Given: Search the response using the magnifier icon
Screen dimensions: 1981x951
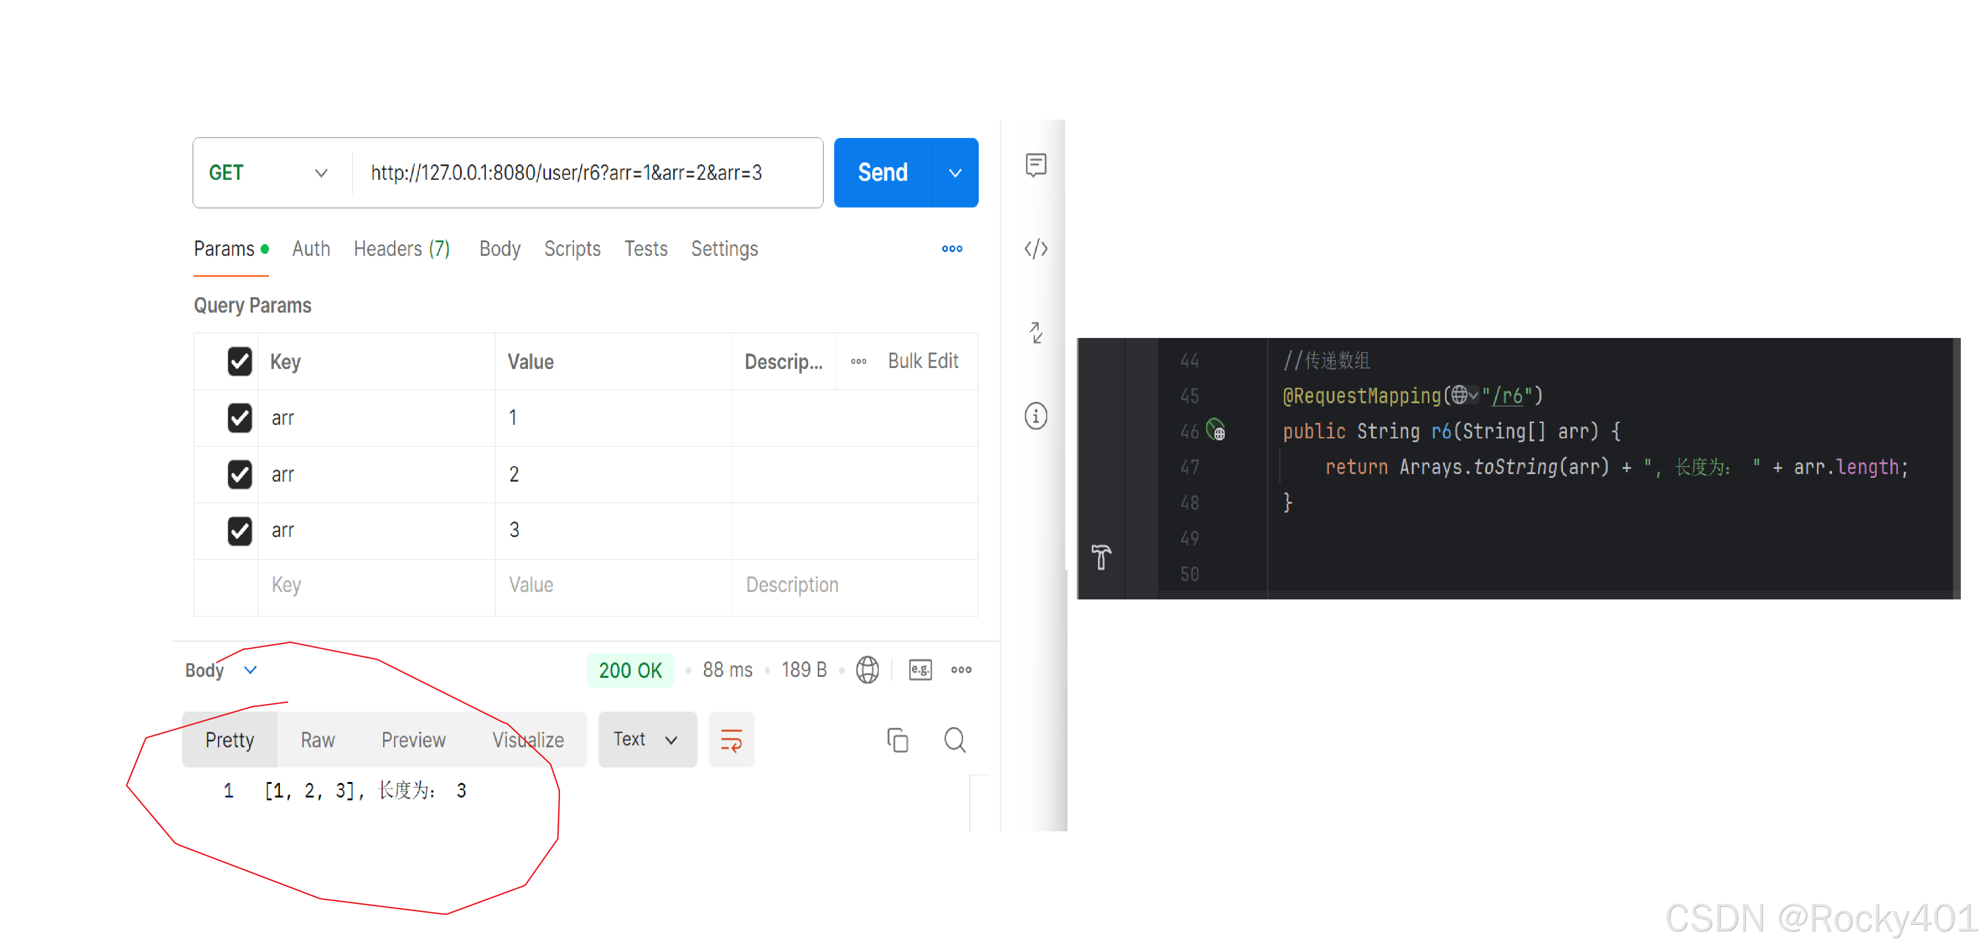Looking at the screenshot, I should 953,740.
